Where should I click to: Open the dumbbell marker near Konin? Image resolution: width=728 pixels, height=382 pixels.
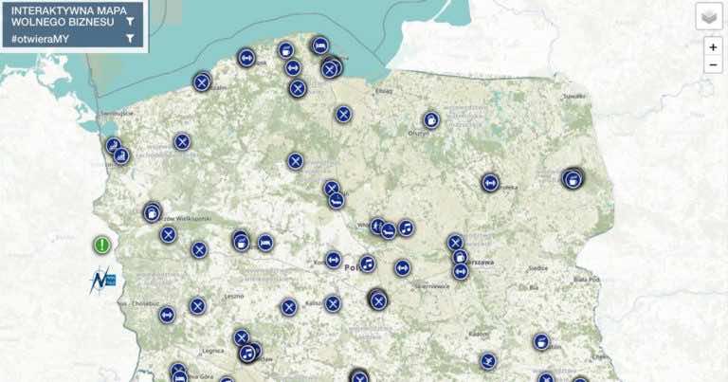tap(333, 260)
